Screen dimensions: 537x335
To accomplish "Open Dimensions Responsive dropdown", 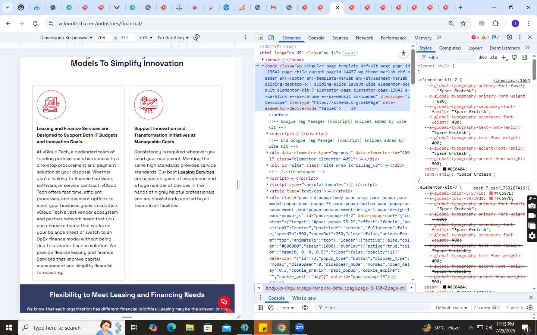I will click(66, 38).
